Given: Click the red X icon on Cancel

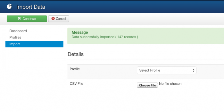Looking at the screenshot, I should (53, 19).
